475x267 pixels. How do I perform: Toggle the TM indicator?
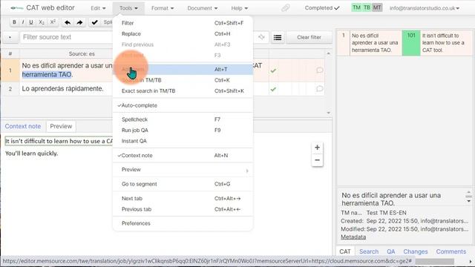(356, 7)
